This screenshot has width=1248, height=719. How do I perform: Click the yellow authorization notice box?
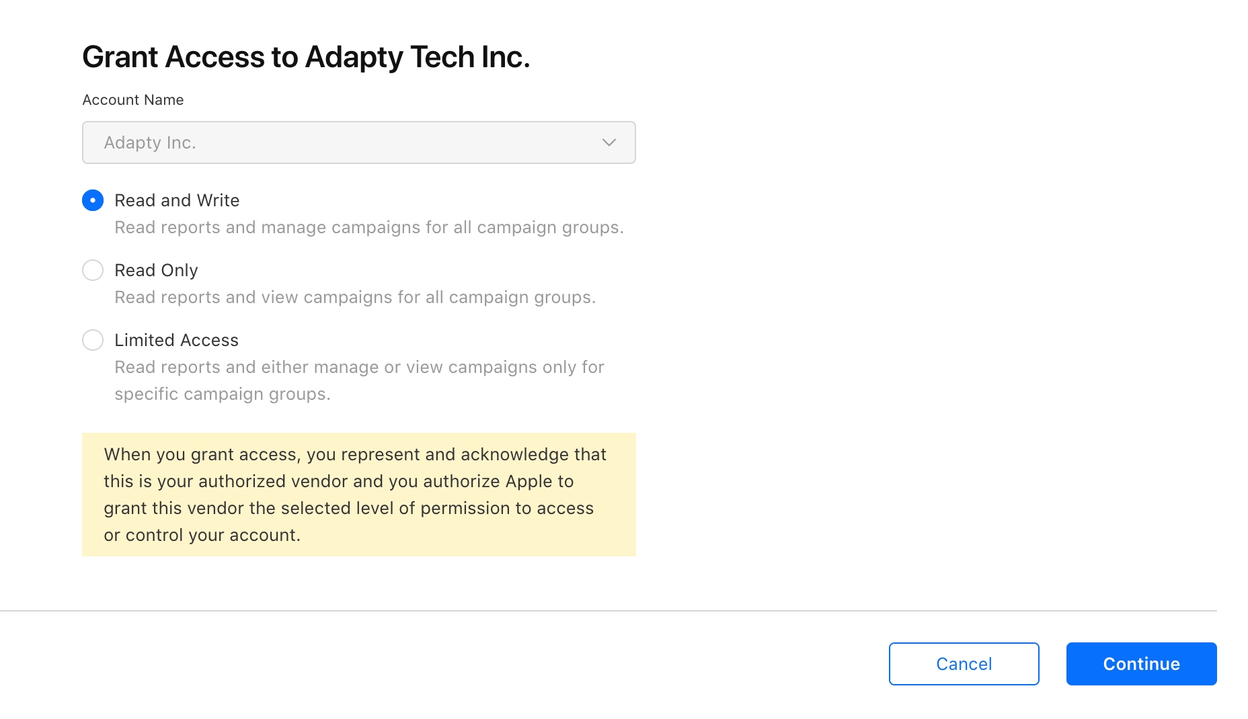click(358, 494)
